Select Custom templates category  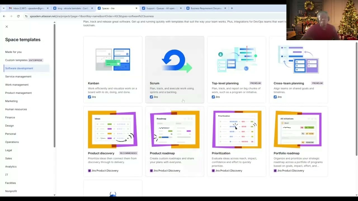16,60
